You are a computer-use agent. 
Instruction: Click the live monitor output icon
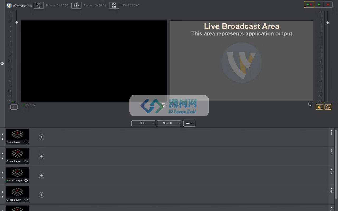click(310, 104)
